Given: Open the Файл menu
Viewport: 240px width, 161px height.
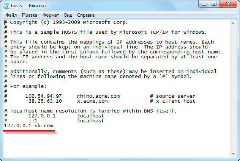Looking at the screenshot, I should [x=11, y=15].
